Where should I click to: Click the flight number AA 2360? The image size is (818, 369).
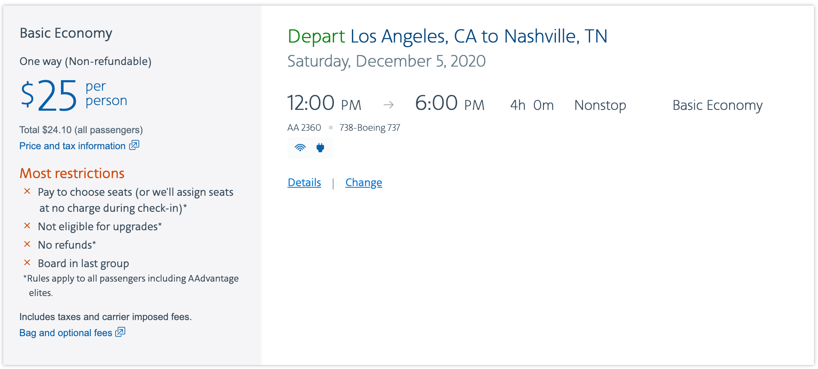[x=304, y=128]
